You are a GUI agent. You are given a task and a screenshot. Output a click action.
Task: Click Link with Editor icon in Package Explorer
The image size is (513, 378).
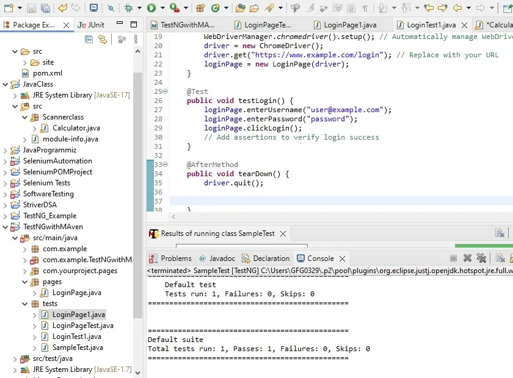(x=103, y=39)
